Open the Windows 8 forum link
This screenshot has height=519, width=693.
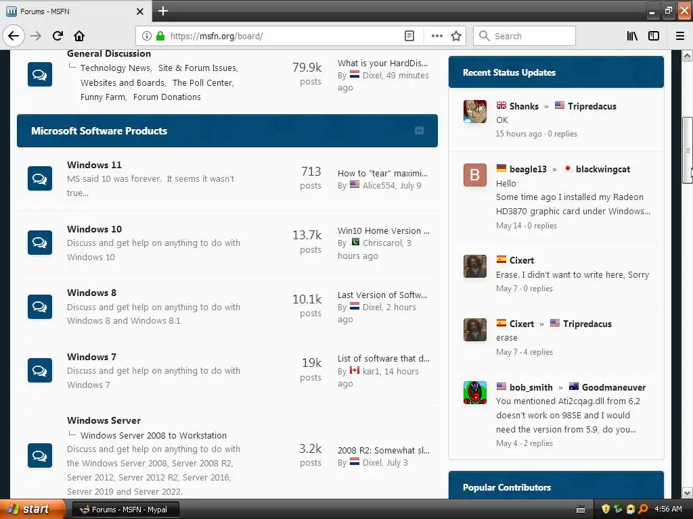[x=91, y=293]
